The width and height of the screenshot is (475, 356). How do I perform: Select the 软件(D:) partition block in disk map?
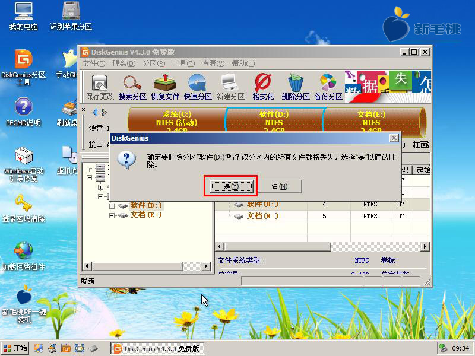point(274,120)
